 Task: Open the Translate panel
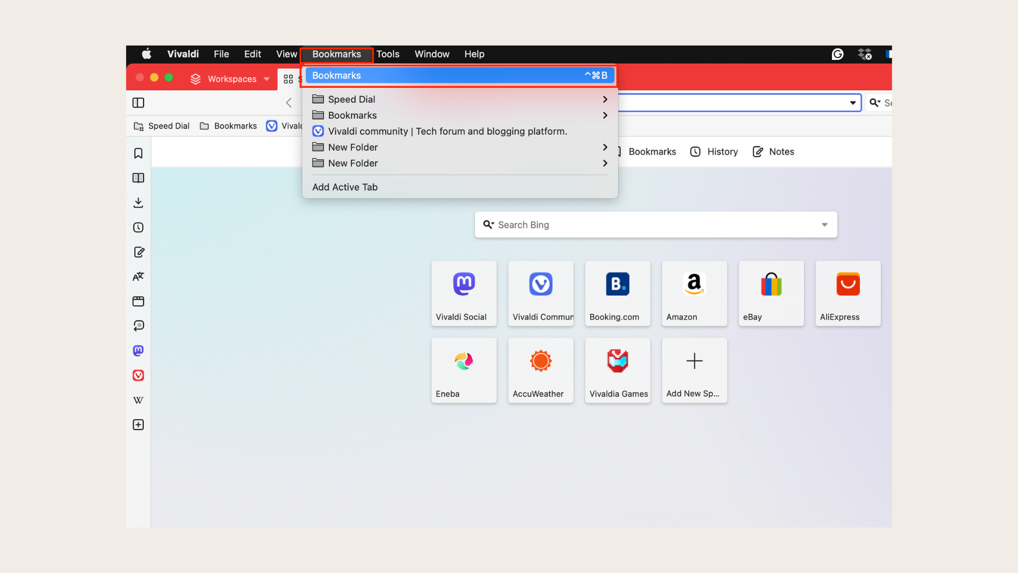coord(138,276)
